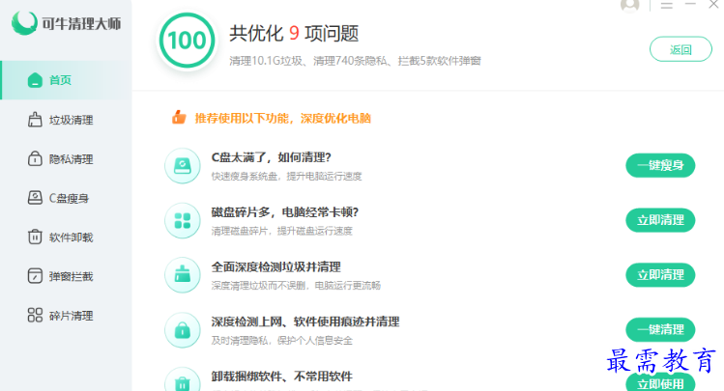Click the round broom icon for 全面深度检测垃圾
The width and height of the screenshot is (724, 391).
coord(183,275)
